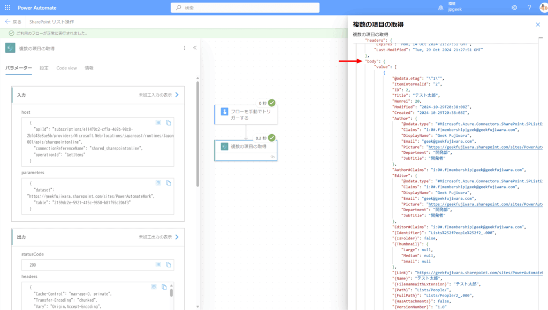Click the "Nenrei": 20 line
The width and height of the screenshot is (548, 310).
point(407,101)
